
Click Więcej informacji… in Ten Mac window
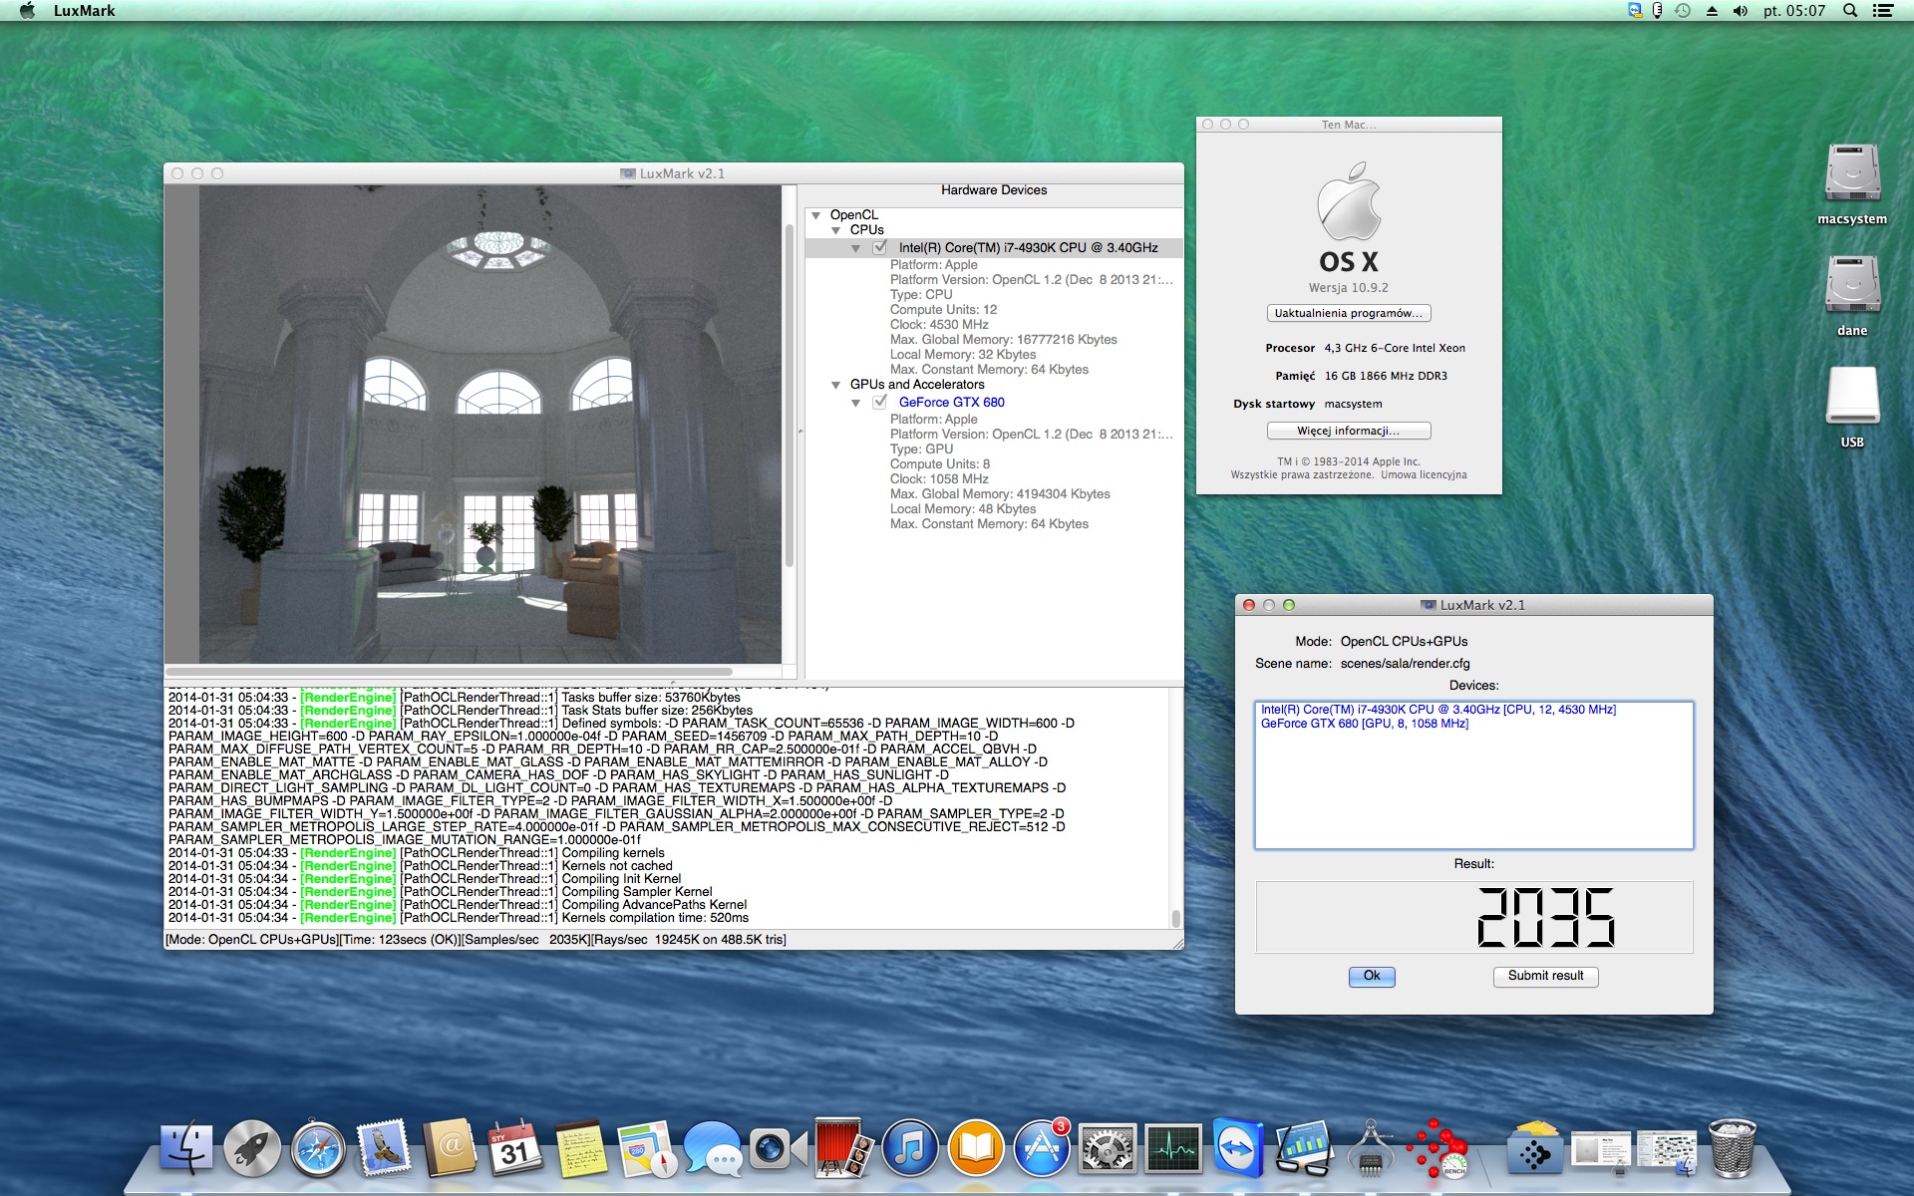tap(1349, 431)
